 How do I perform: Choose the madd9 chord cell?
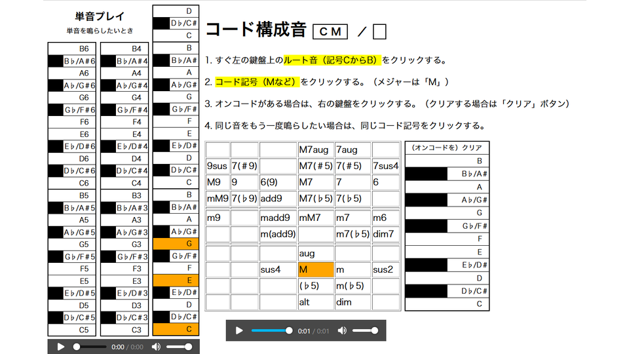point(278,218)
